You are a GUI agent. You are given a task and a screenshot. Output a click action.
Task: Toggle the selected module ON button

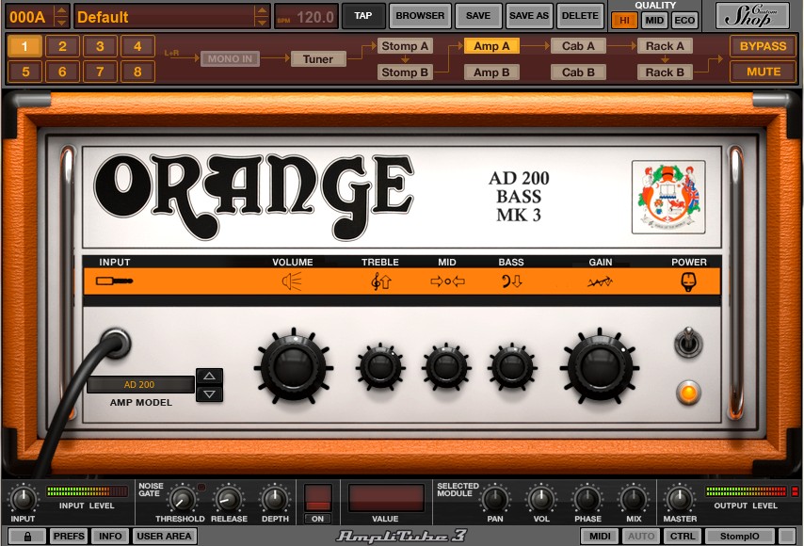(318, 519)
